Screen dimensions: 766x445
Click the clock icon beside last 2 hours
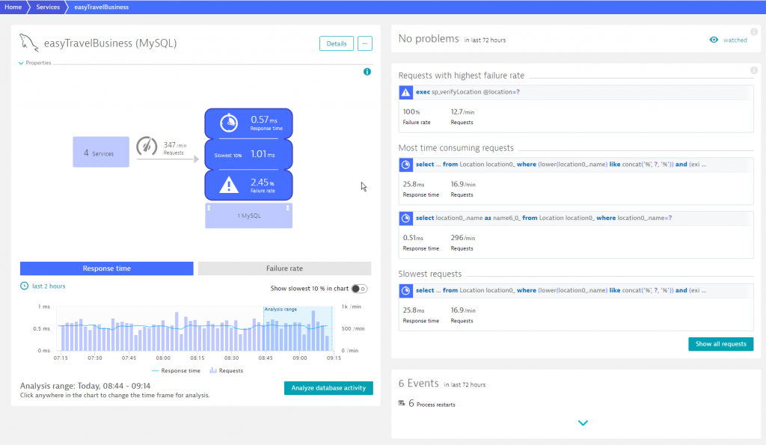24,286
